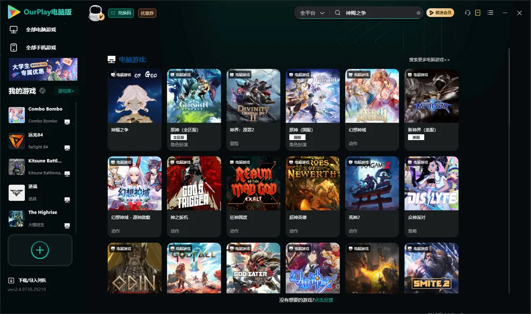Viewport: 531px width, 314px height.
Task: Click the 极速会员 membership button
Action: [x=440, y=13]
